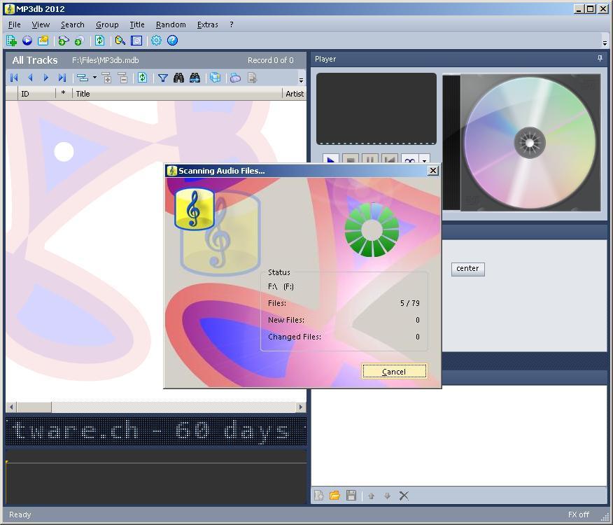Click the filter funnel icon
Viewport: 613px width, 525px height.
click(x=162, y=78)
